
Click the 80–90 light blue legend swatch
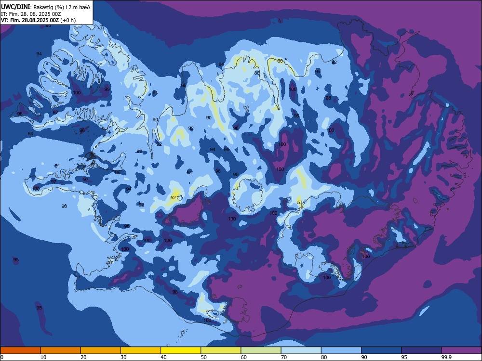click(341, 350)
